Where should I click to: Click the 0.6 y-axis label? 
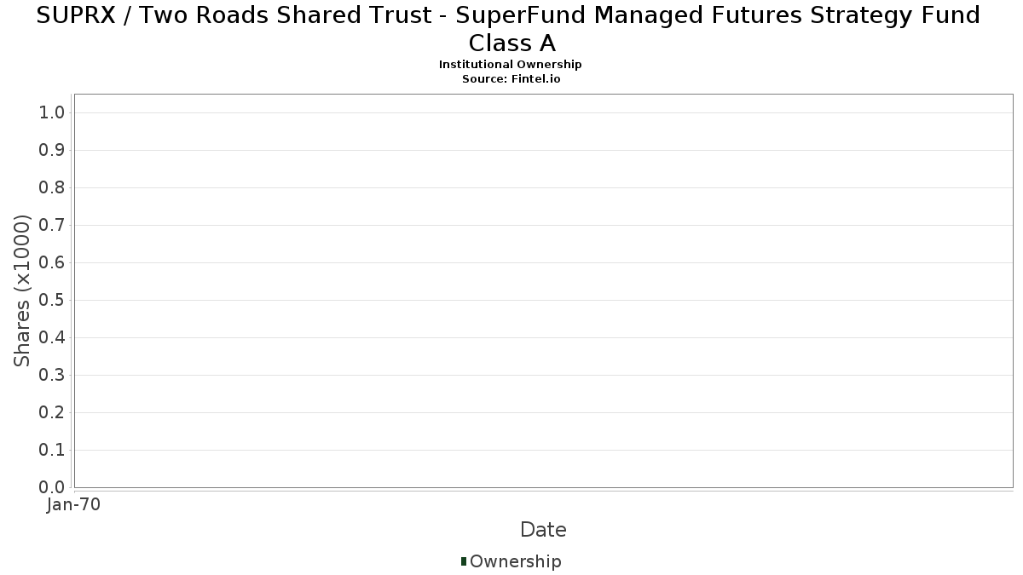[x=52, y=263]
